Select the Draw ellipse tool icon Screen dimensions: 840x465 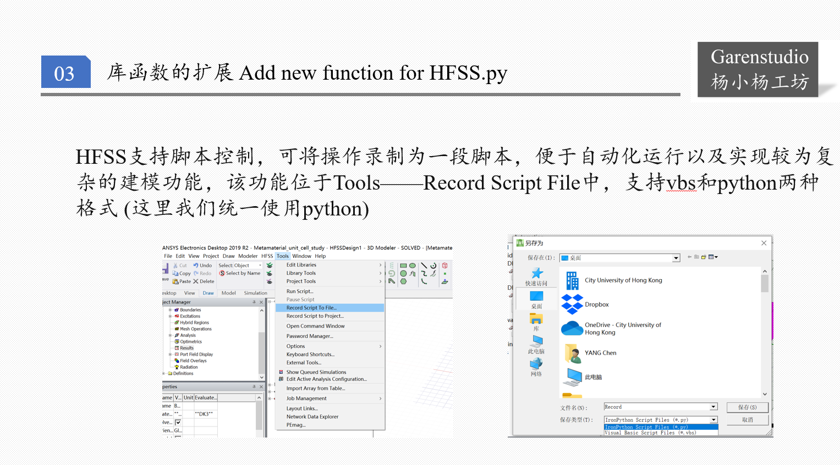pos(413,265)
